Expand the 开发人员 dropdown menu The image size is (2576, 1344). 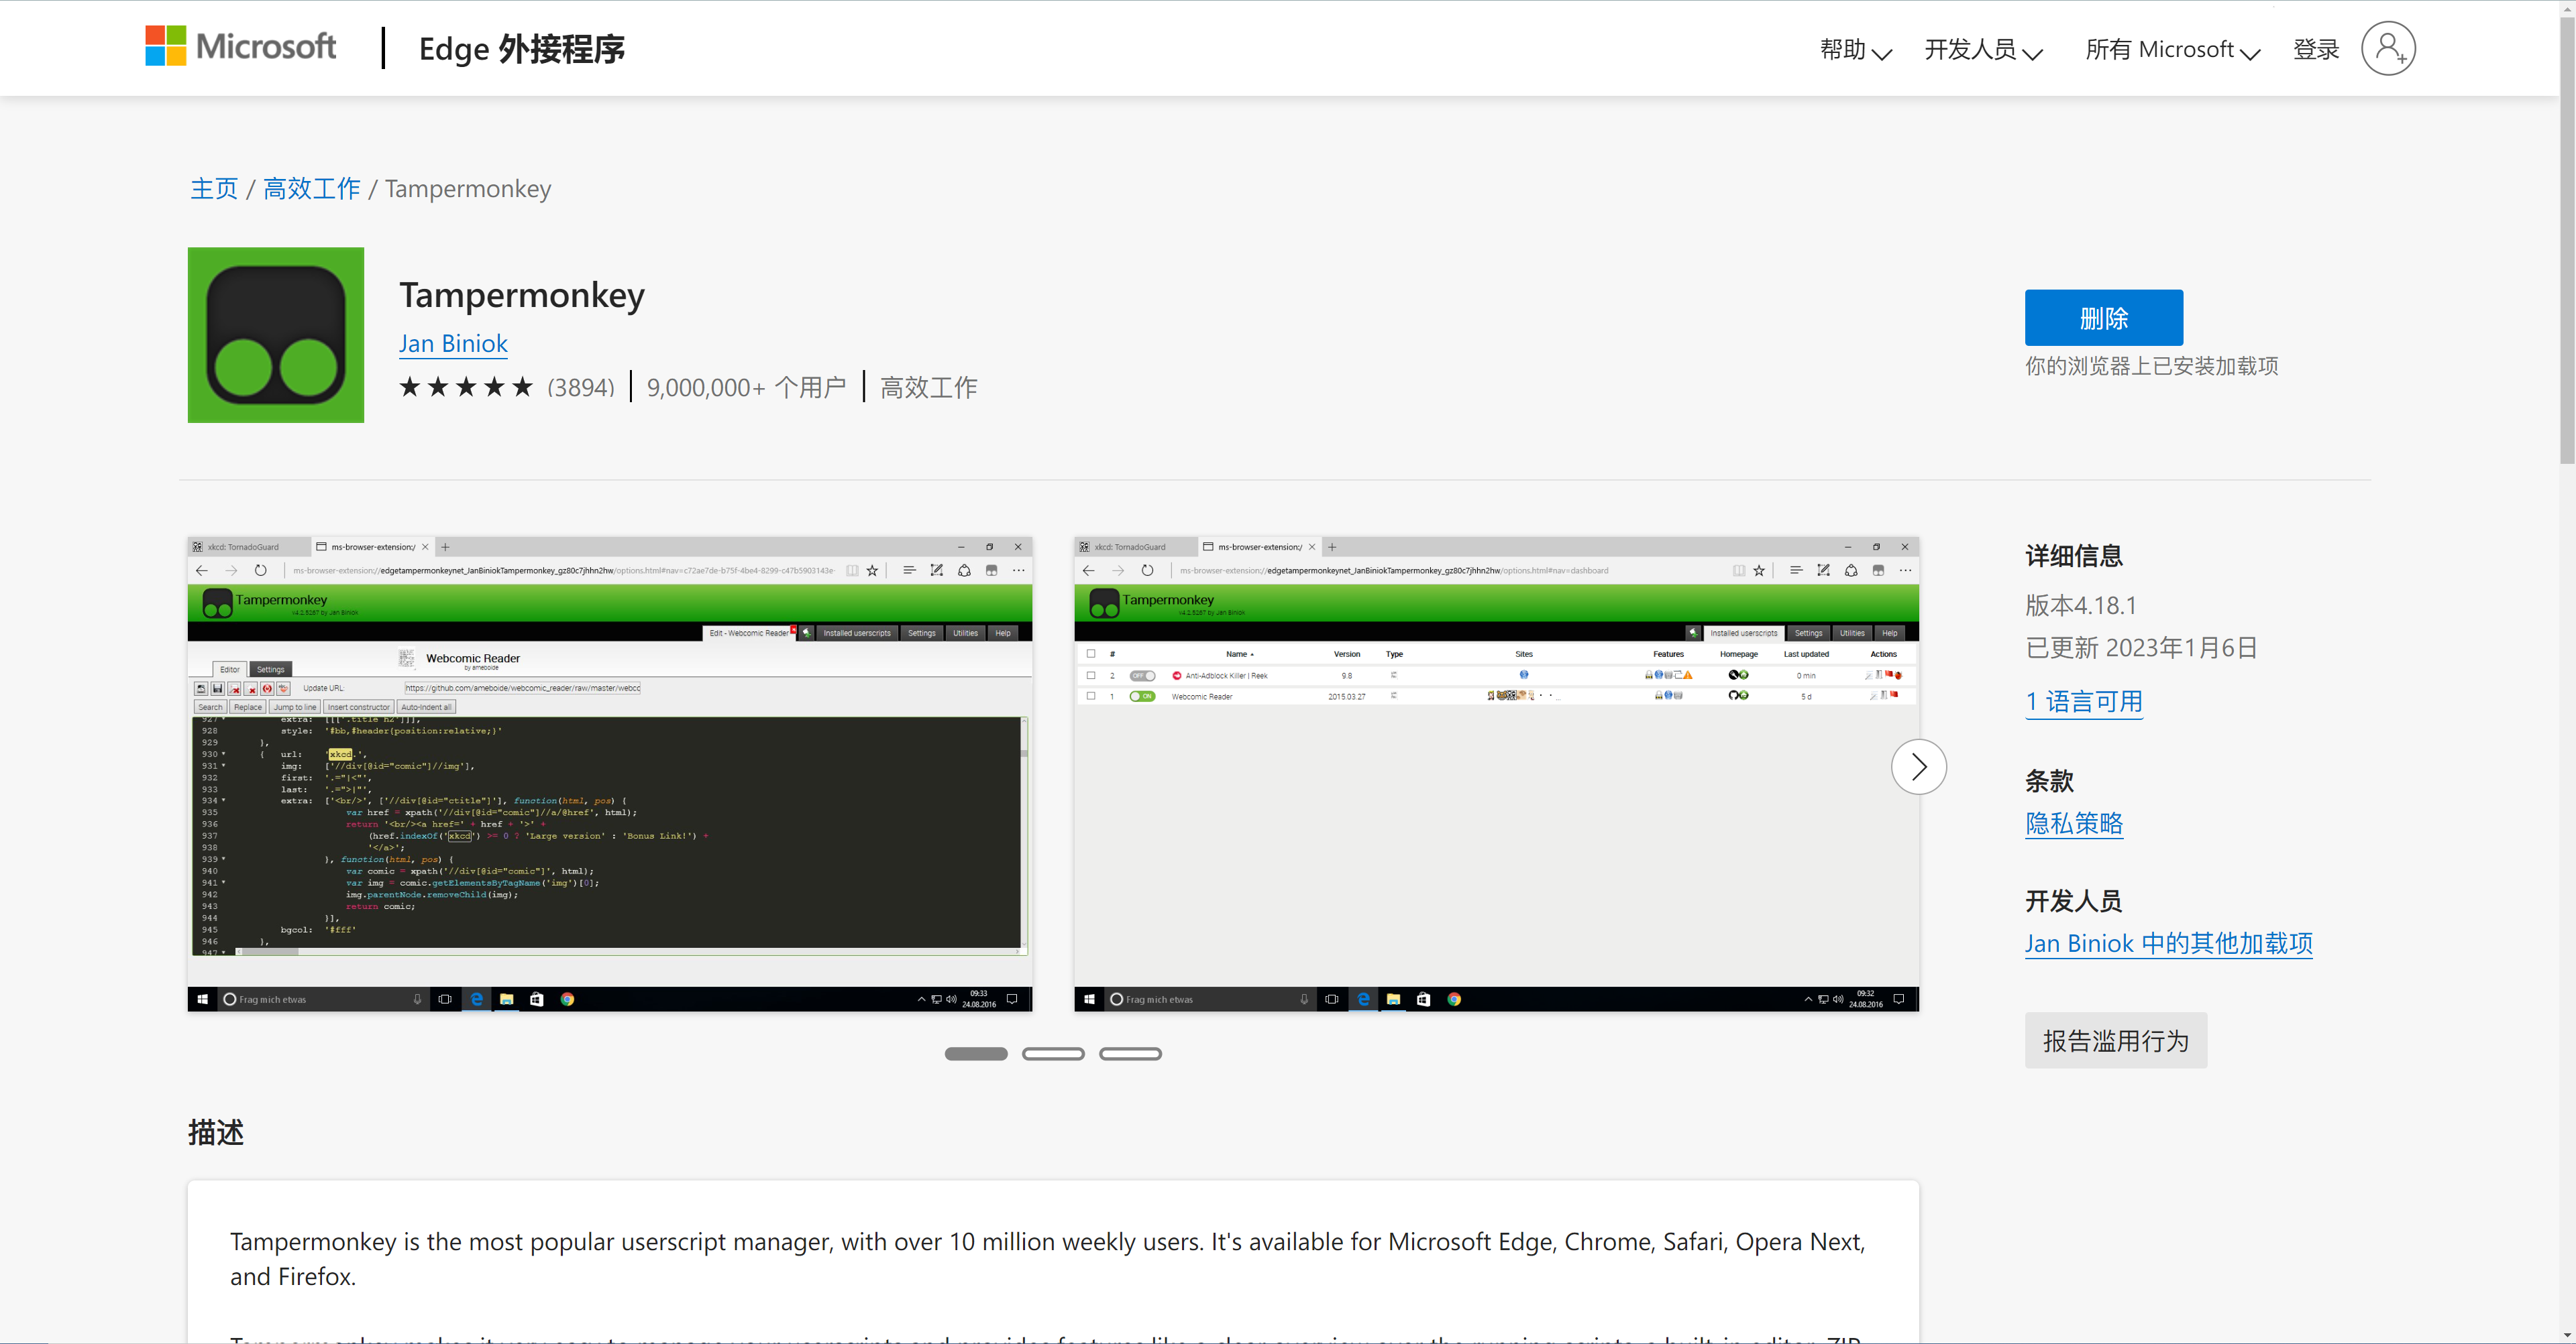1983,50
